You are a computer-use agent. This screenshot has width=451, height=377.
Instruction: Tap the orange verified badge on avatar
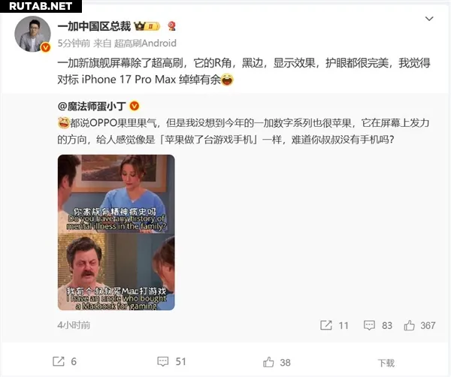[x=45, y=47]
